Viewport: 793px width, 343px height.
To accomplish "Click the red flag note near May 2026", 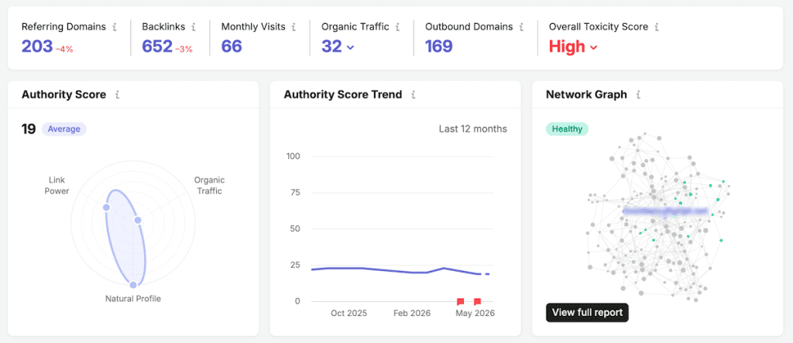I will (x=477, y=301).
